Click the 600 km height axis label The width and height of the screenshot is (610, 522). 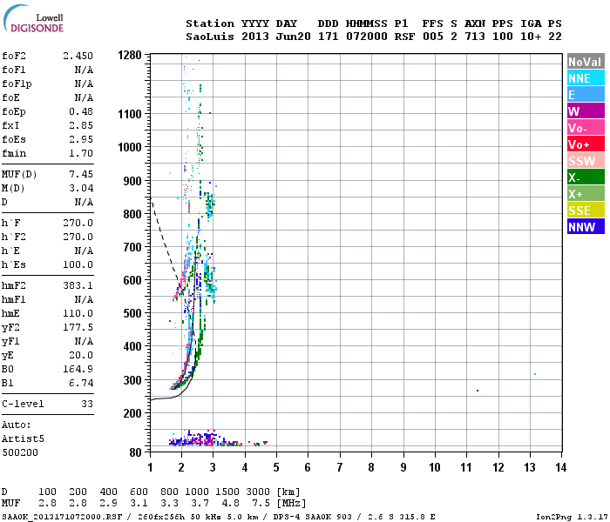pyautogui.click(x=132, y=280)
